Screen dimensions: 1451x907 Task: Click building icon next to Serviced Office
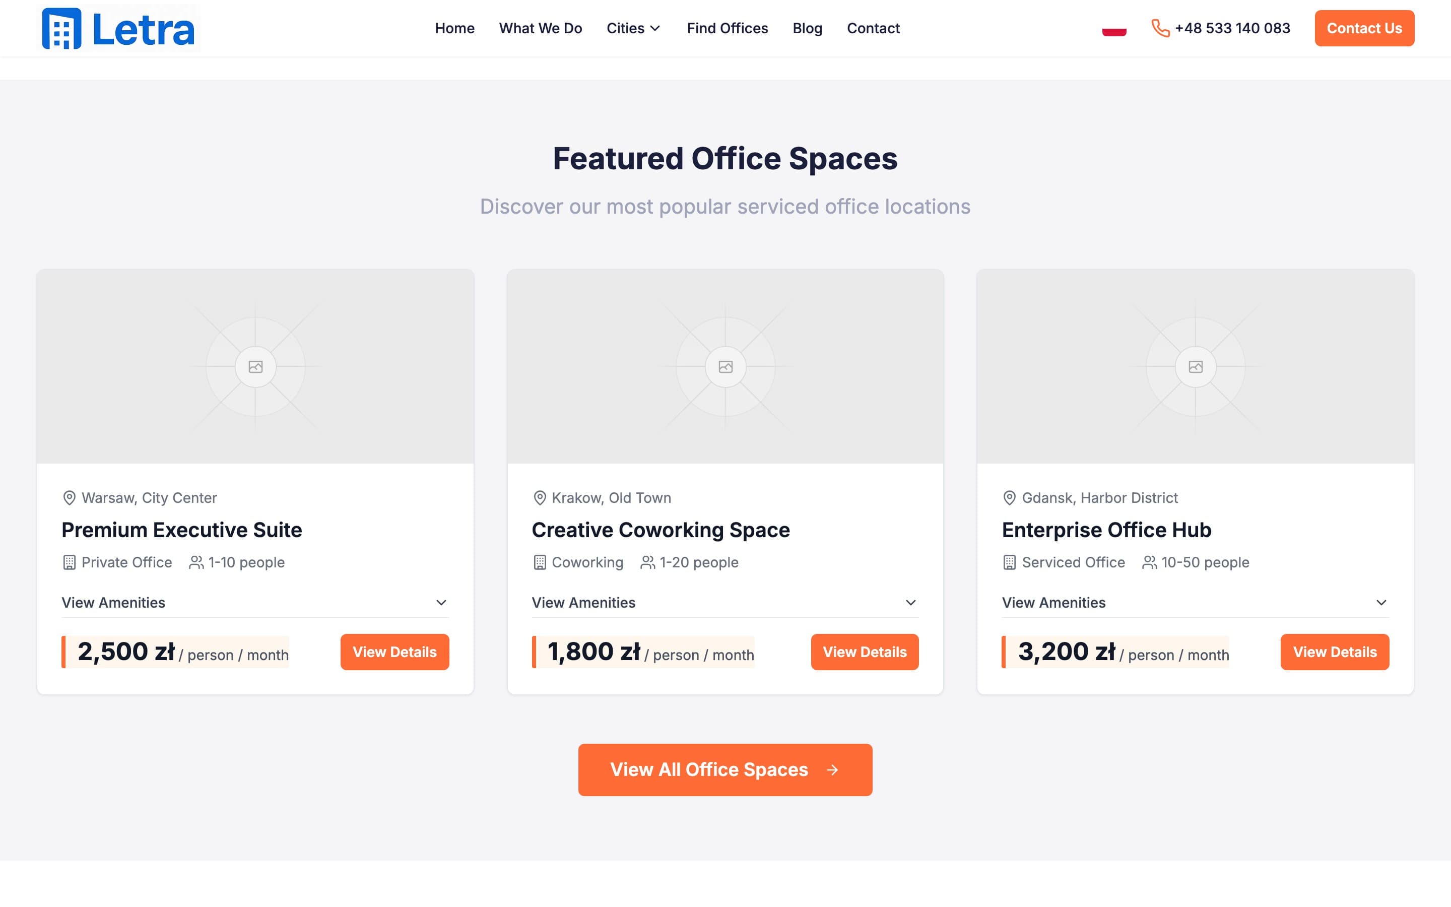1010,563
